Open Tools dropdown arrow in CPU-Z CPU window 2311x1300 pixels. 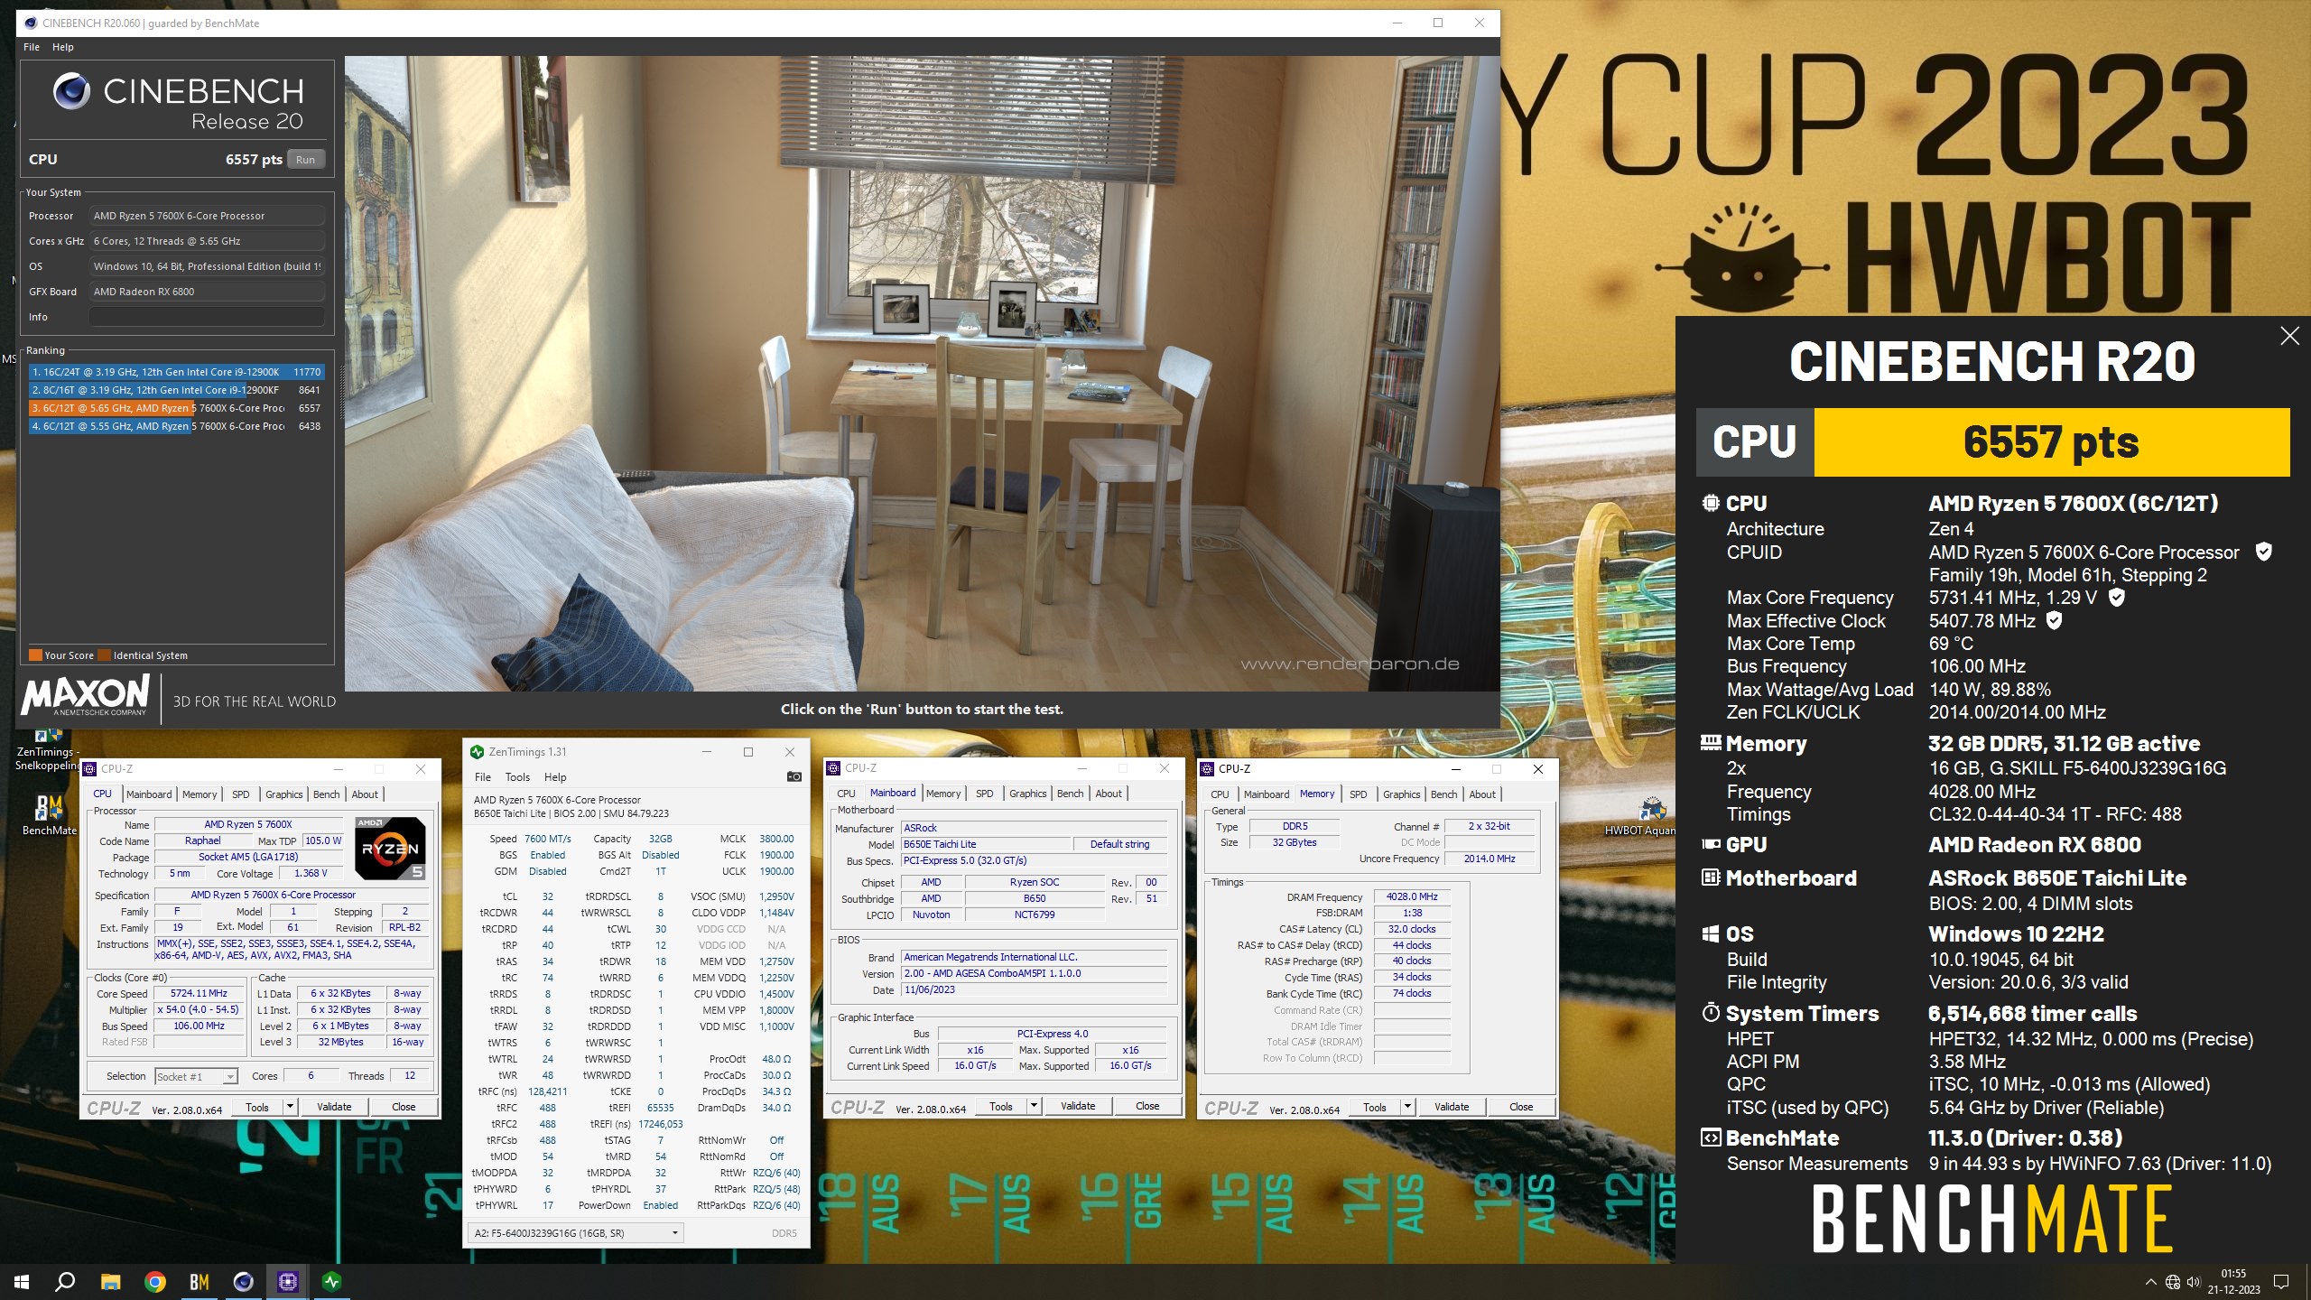[290, 1107]
